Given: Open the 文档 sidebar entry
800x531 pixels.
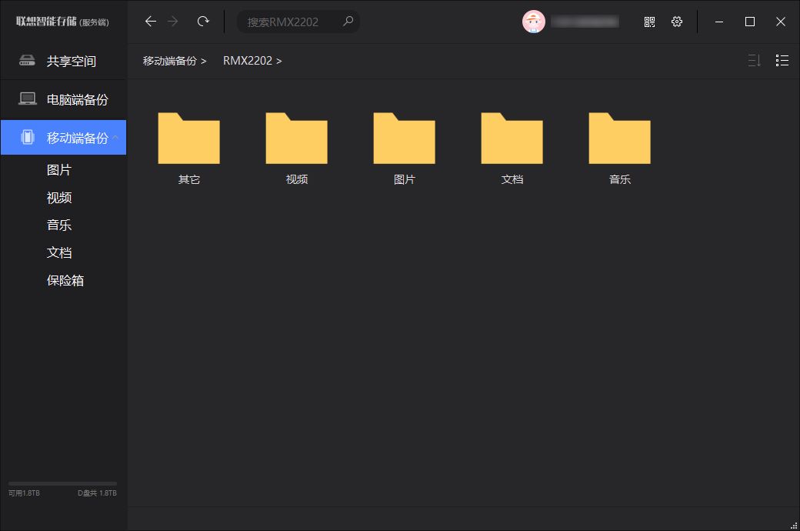Looking at the screenshot, I should click(x=59, y=252).
